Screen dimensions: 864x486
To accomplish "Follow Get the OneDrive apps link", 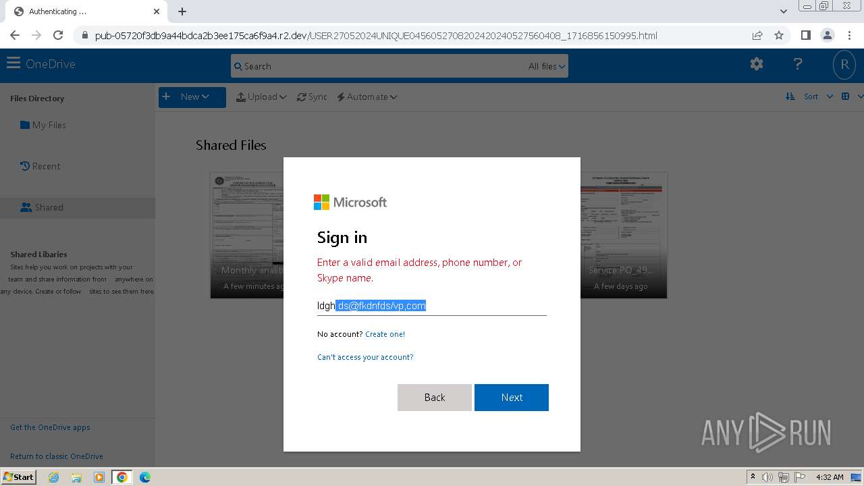I will pos(50,427).
